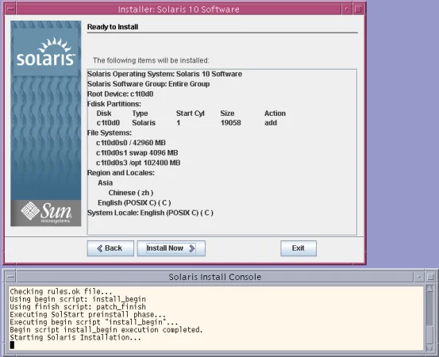This screenshot has height=357, width=439.
Task: Select the 'Root Device: c1t0d0' line
Action: coord(120,94)
